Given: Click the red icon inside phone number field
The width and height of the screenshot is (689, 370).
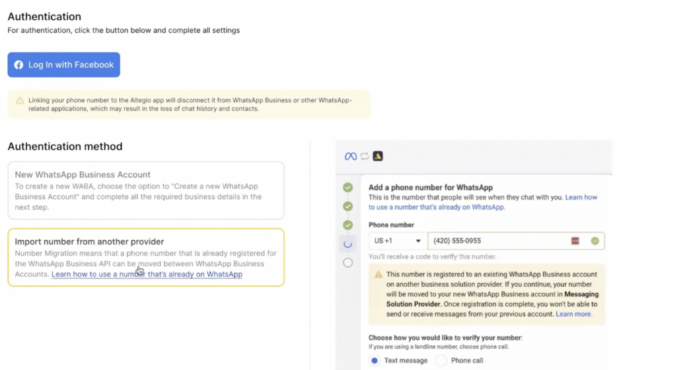Looking at the screenshot, I should point(575,241).
